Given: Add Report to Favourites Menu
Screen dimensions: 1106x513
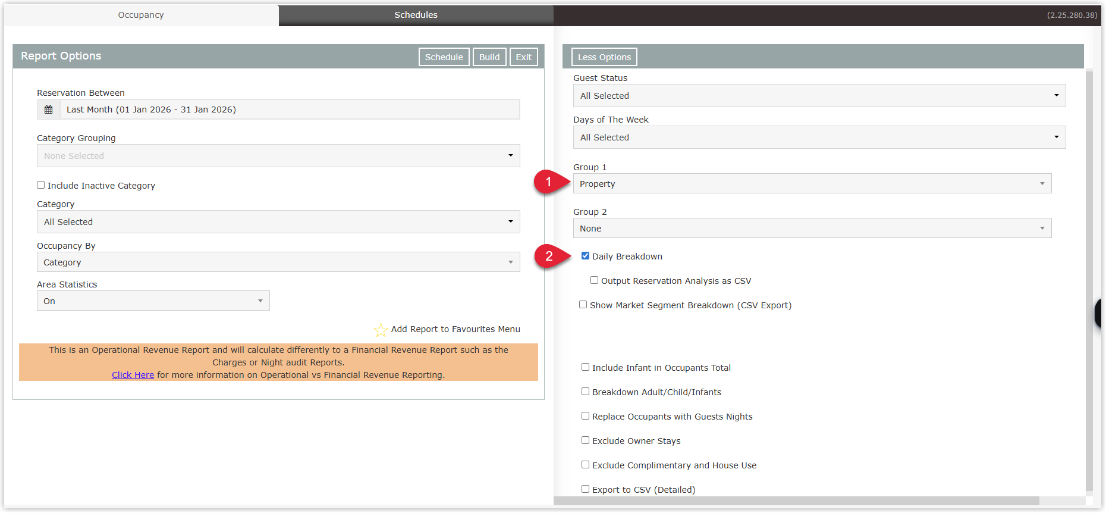Looking at the screenshot, I should click(x=455, y=329).
